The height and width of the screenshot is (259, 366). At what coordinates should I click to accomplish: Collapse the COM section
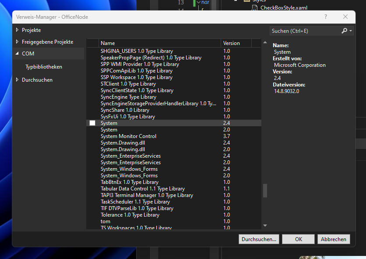coord(17,53)
